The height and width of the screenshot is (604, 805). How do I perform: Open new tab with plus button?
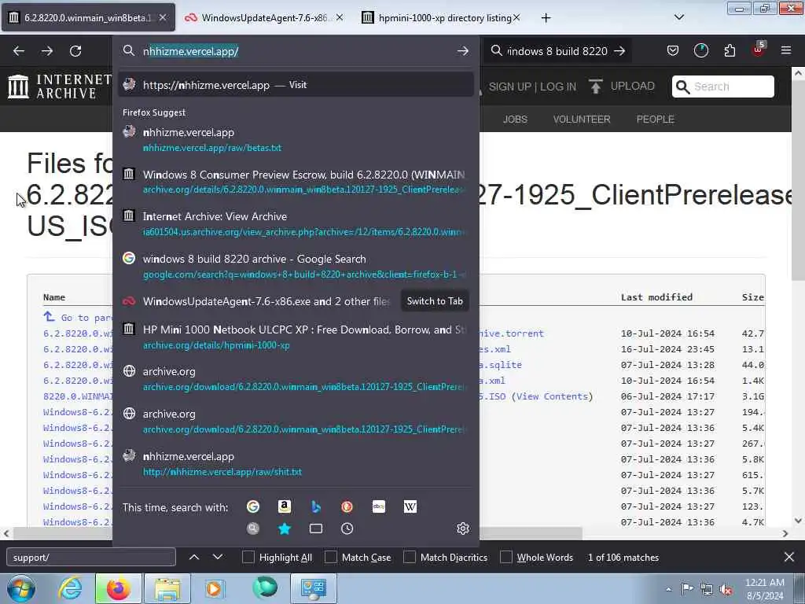point(546,18)
